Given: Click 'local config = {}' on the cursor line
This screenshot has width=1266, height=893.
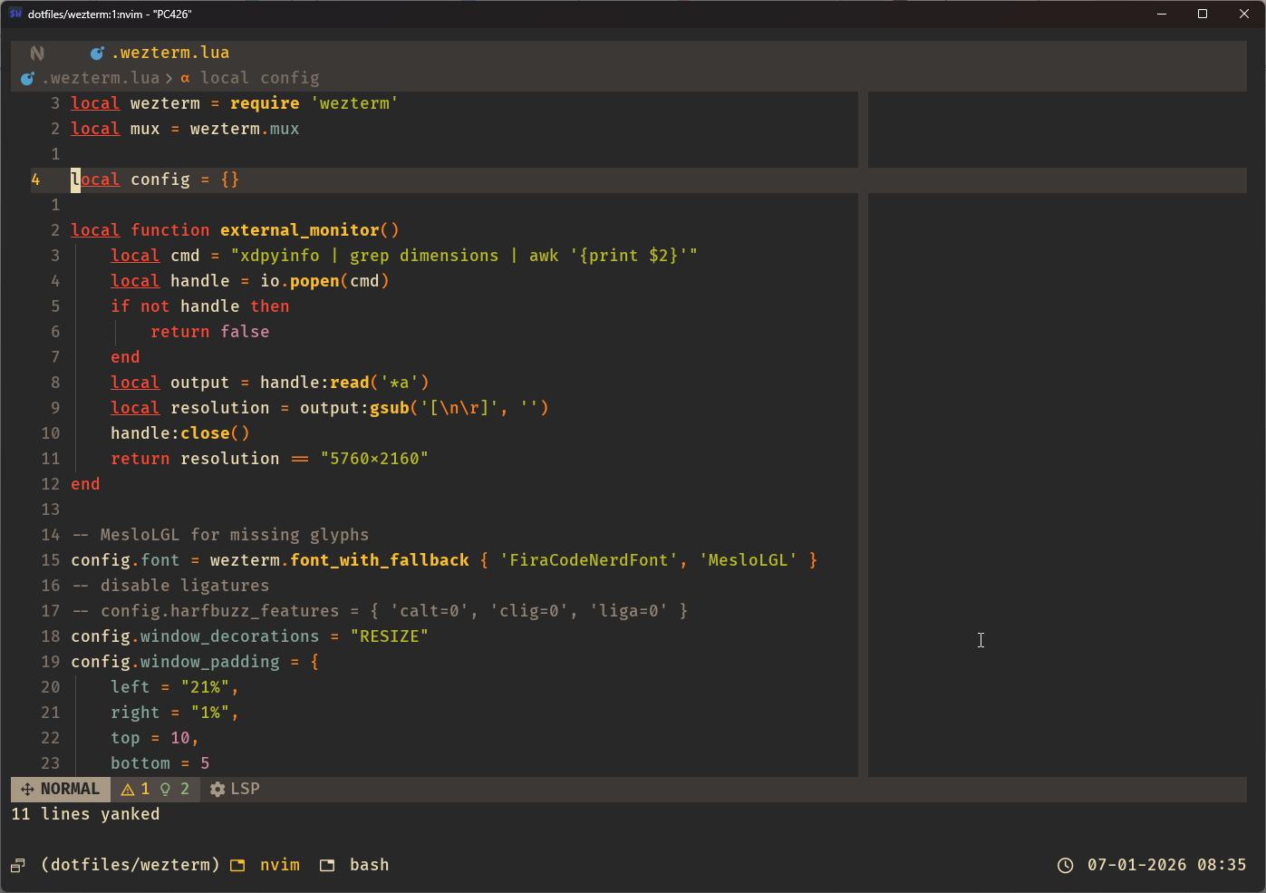Looking at the screenshot, I should pos(155,180).
